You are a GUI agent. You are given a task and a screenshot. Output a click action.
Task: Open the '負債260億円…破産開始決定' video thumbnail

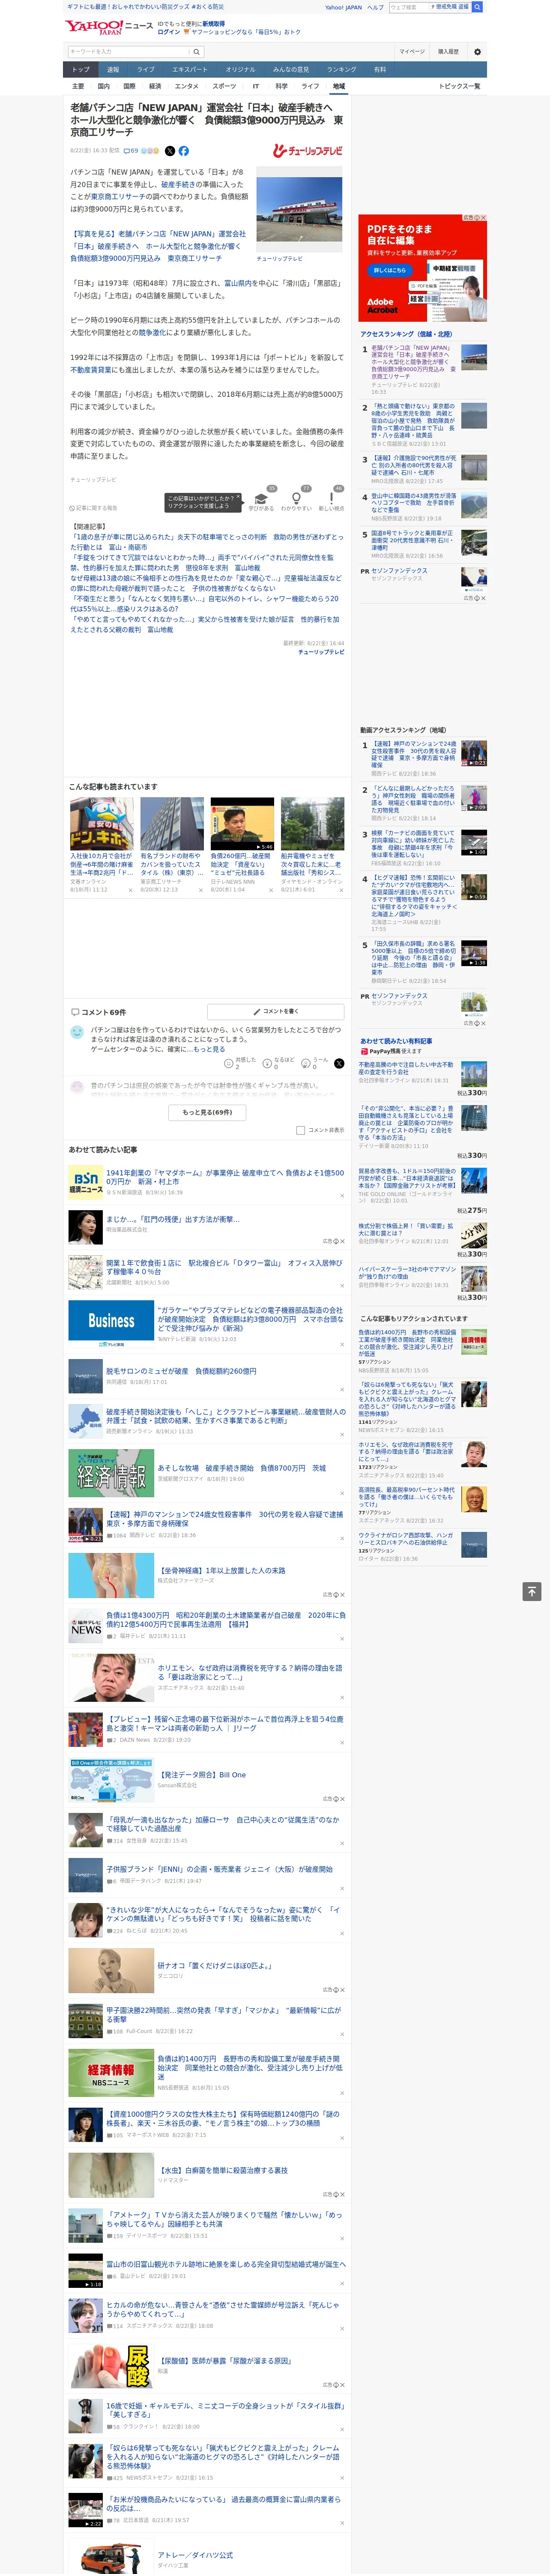click(x=242, y=823)
